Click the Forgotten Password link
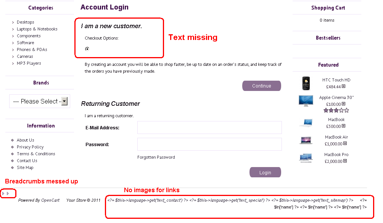The width and height of the screenshot is (383, 223). click(x=156, y=157)
